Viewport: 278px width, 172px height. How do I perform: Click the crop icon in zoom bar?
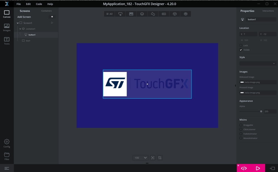click(x=160, y=158)
